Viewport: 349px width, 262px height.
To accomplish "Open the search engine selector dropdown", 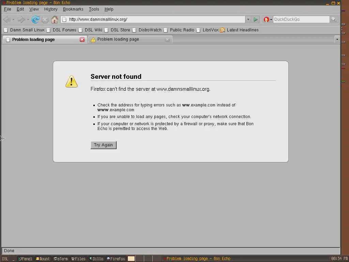I will tap(271, 19).
